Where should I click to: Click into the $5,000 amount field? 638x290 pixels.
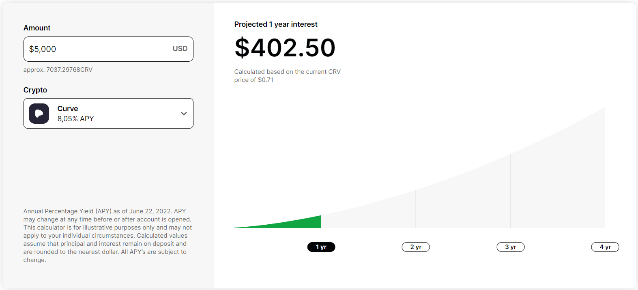pos(108,49)
